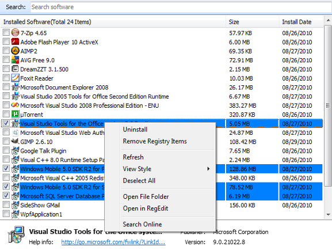This screenshot has width=332, height=250.
Task: Choose Open File Folder
Action: [146, 196]
